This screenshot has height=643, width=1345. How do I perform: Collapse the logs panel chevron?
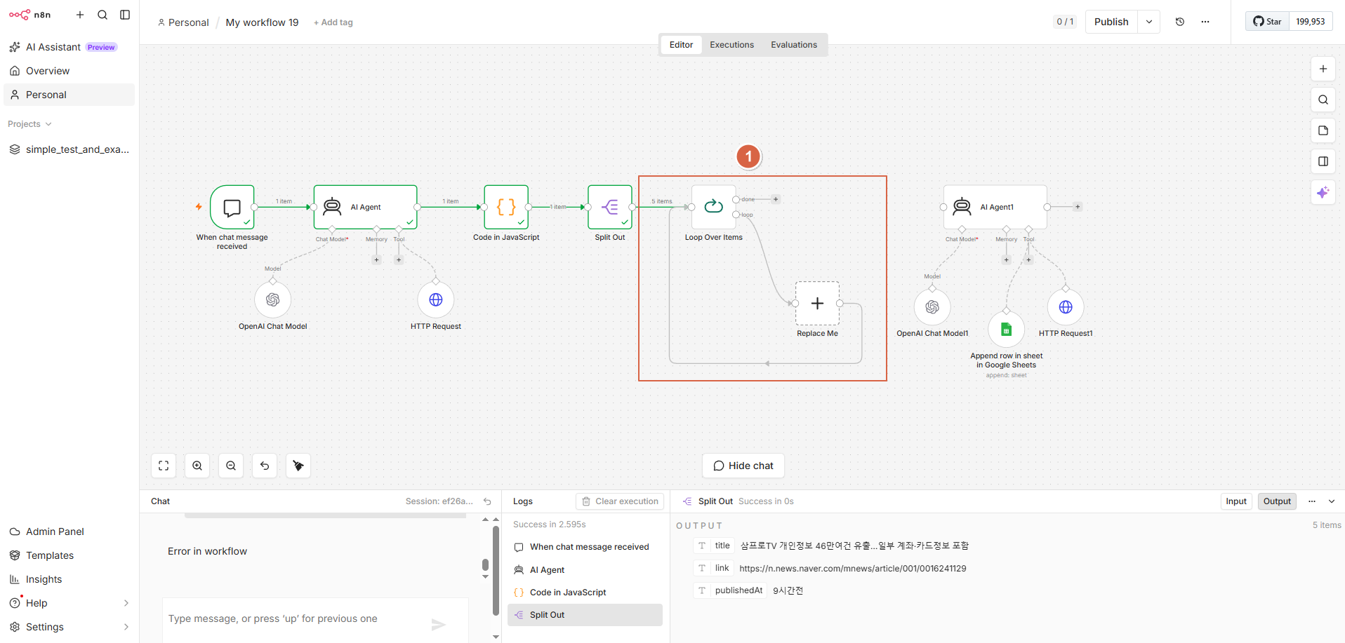pos(1332,501)
